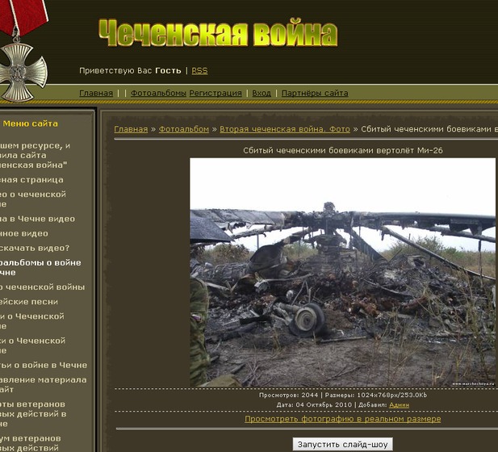Click the Вход login link
This screenshot has width=498, height=452.
click(262, 94)
